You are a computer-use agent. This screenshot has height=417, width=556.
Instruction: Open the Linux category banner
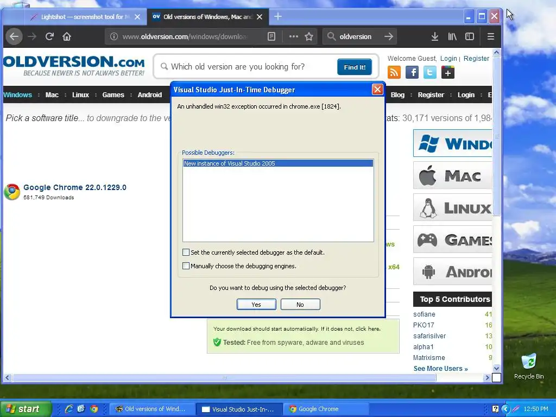(452, 207)
